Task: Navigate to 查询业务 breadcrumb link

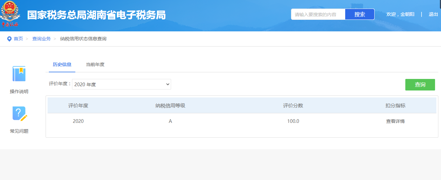Action: tap(41, 39)
